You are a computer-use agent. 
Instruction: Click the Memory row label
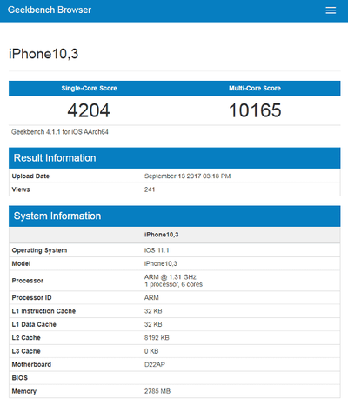click(x=24, y=391)
